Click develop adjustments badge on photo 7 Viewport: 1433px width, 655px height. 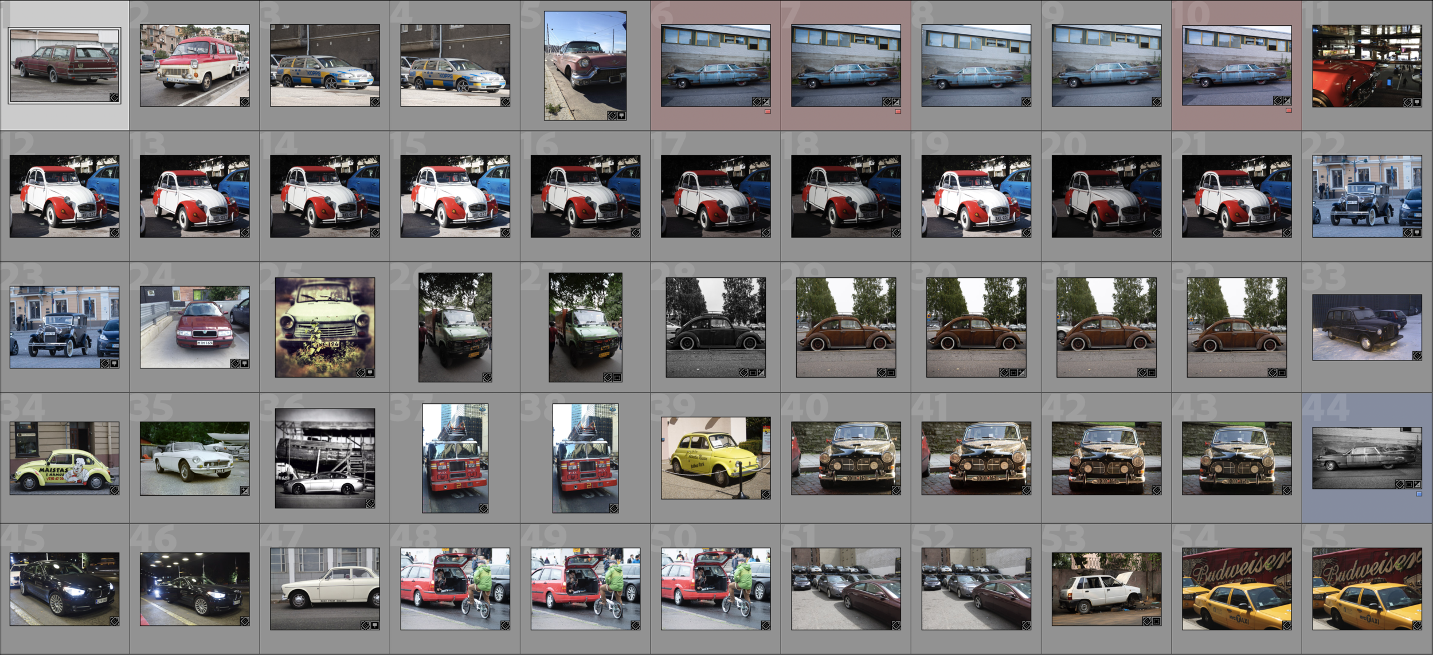[x=896, y=102]
